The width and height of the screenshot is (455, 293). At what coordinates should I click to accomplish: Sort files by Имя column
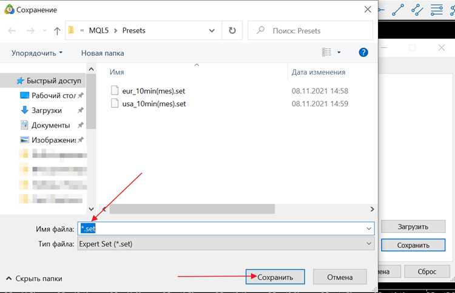point(116,72)
